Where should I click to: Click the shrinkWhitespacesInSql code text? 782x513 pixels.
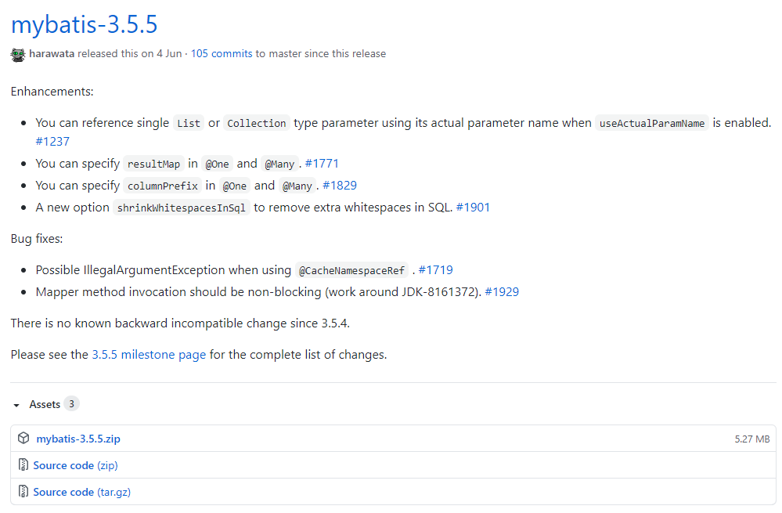click(x=181, y=208)
